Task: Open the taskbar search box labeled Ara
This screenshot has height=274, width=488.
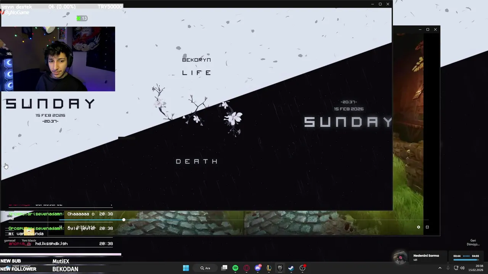Action: pos(206,268)
